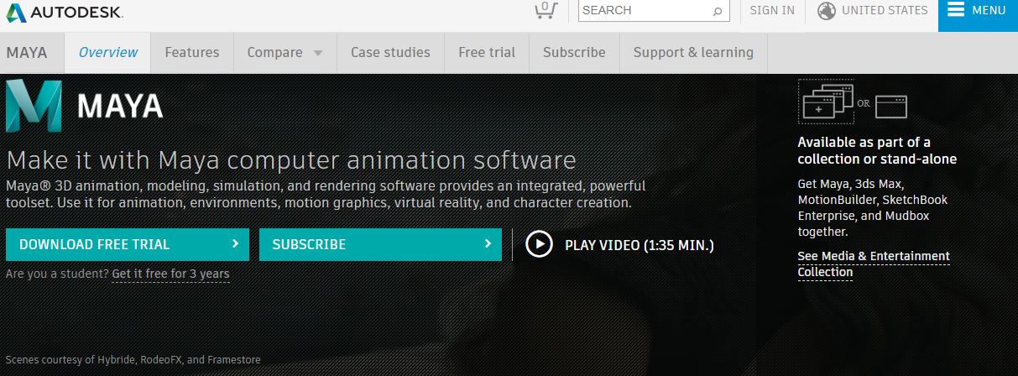Viewport: 1018px width, 376px height.
Task: Click the SIGN IN link
Action: 772,11
